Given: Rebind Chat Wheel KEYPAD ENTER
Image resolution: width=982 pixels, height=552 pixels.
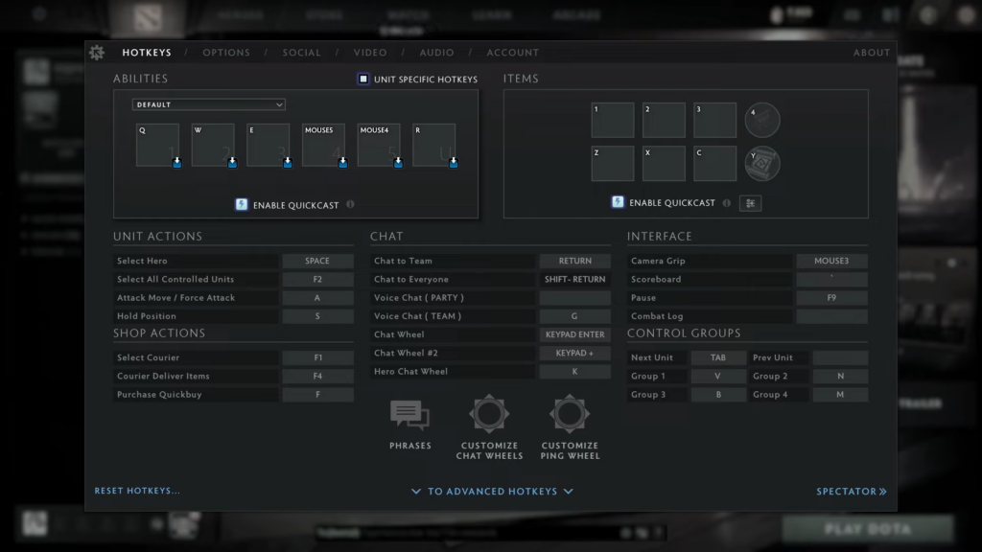Looking at the screenshot, I should (x=575, y=334).
